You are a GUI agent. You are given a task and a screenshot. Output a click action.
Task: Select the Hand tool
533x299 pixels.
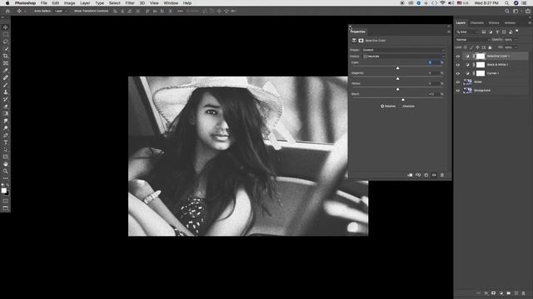point(6,164)
